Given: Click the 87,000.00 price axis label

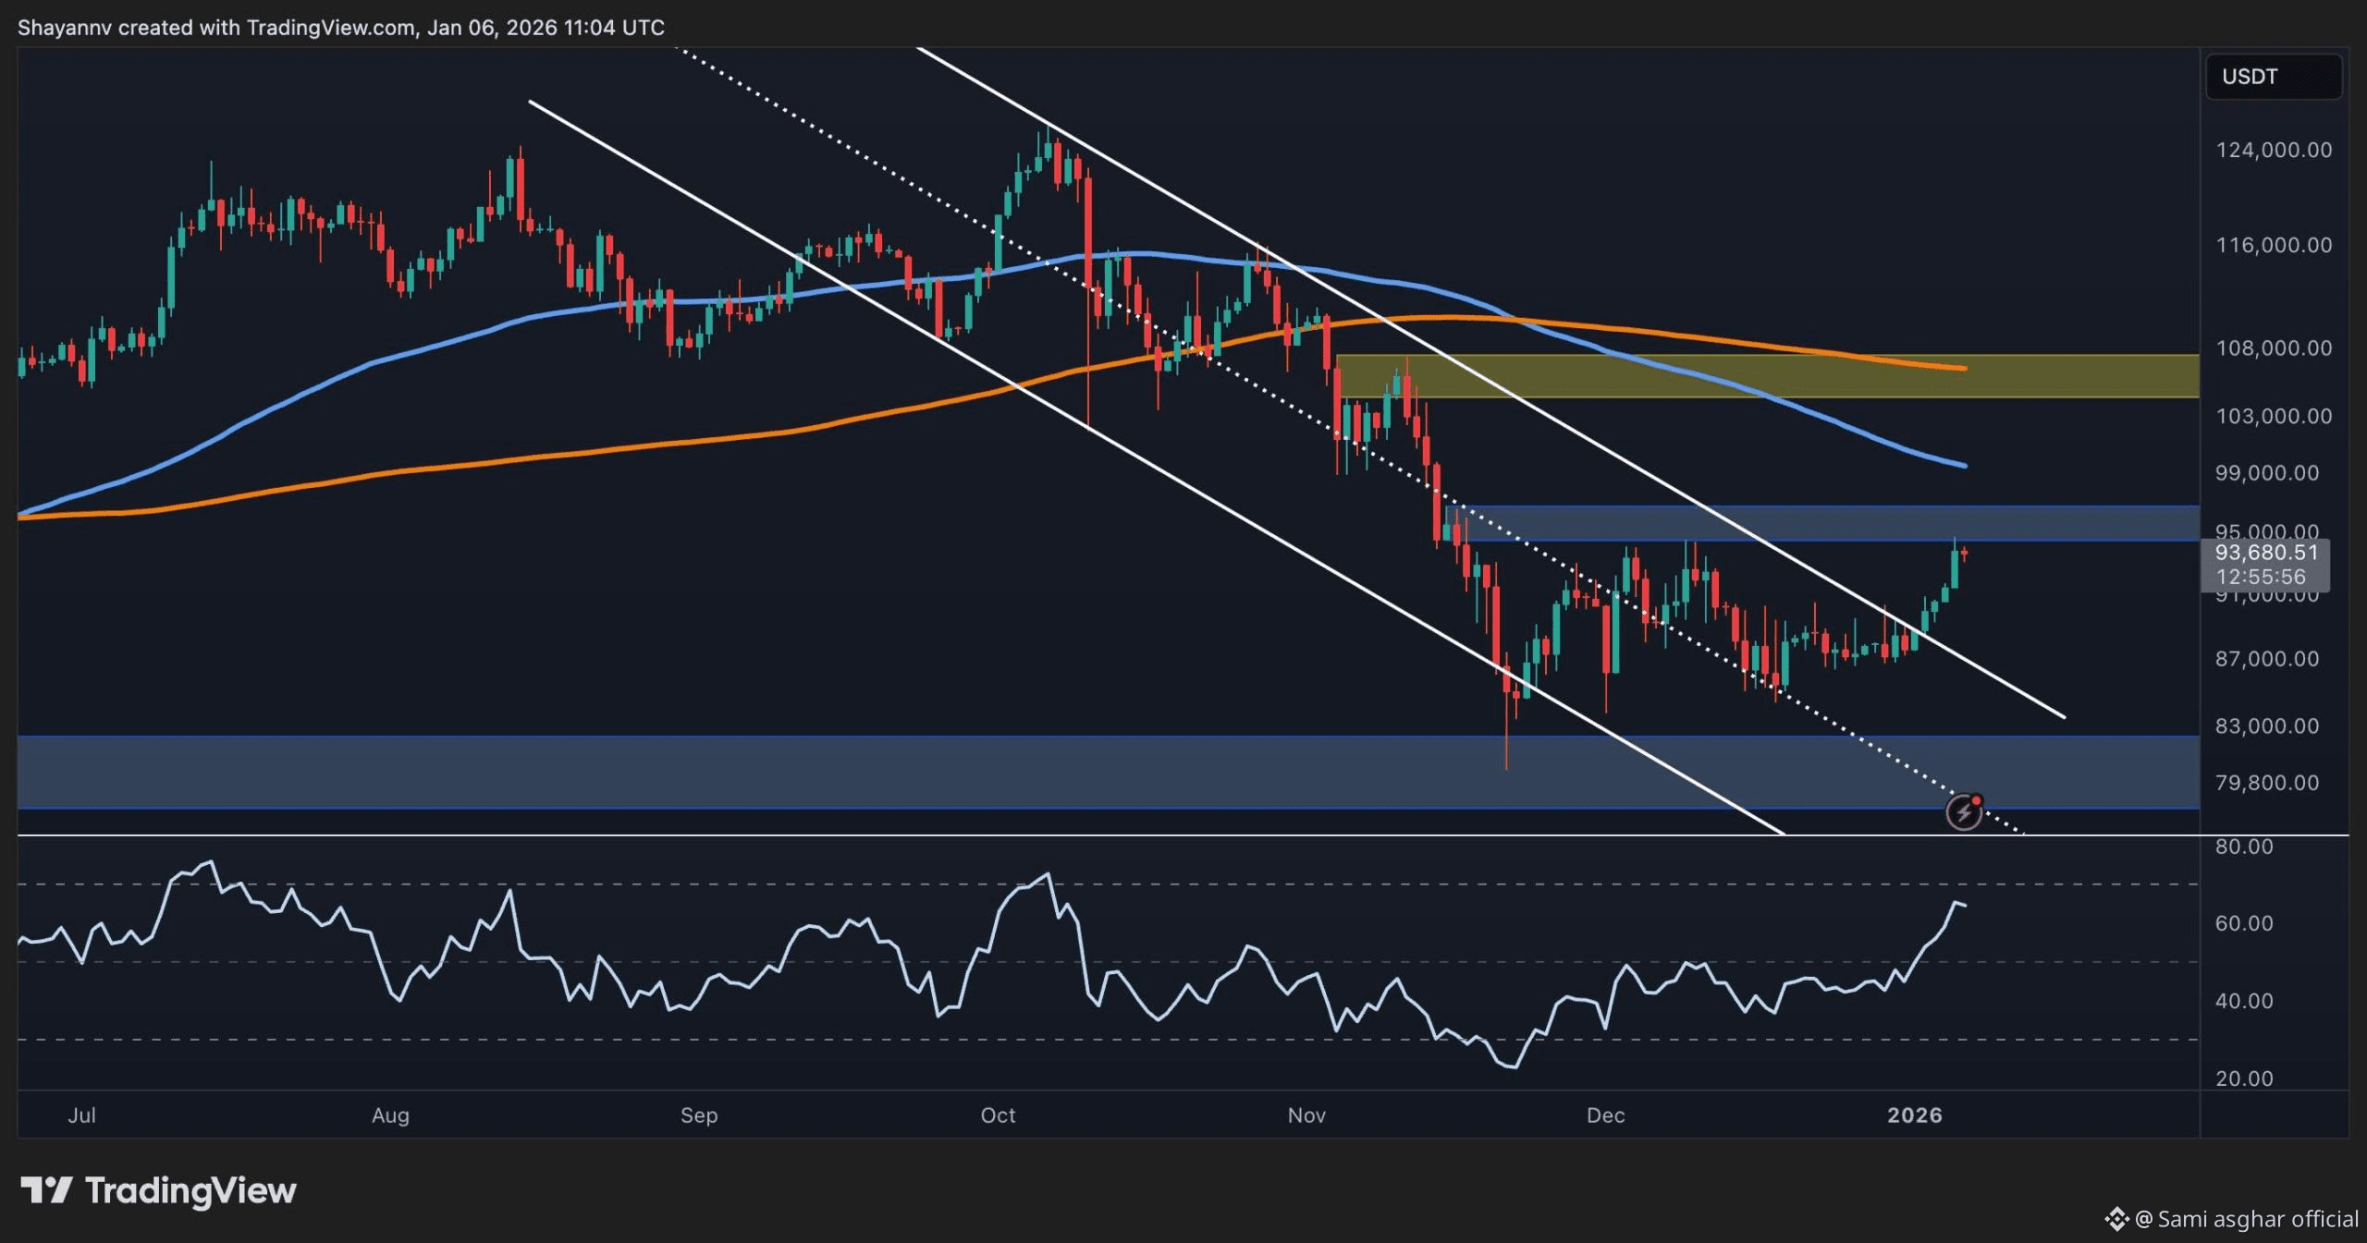Looking at the screenshot, I should pos(2267,659).
